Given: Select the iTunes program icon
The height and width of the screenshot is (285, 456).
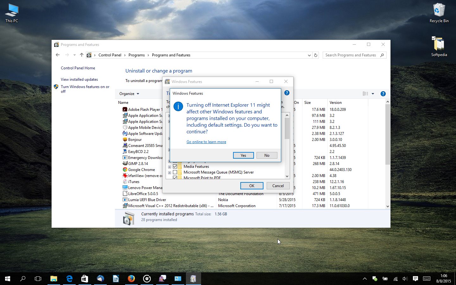Looking at the screenshot, I should [x=125, y=181].
